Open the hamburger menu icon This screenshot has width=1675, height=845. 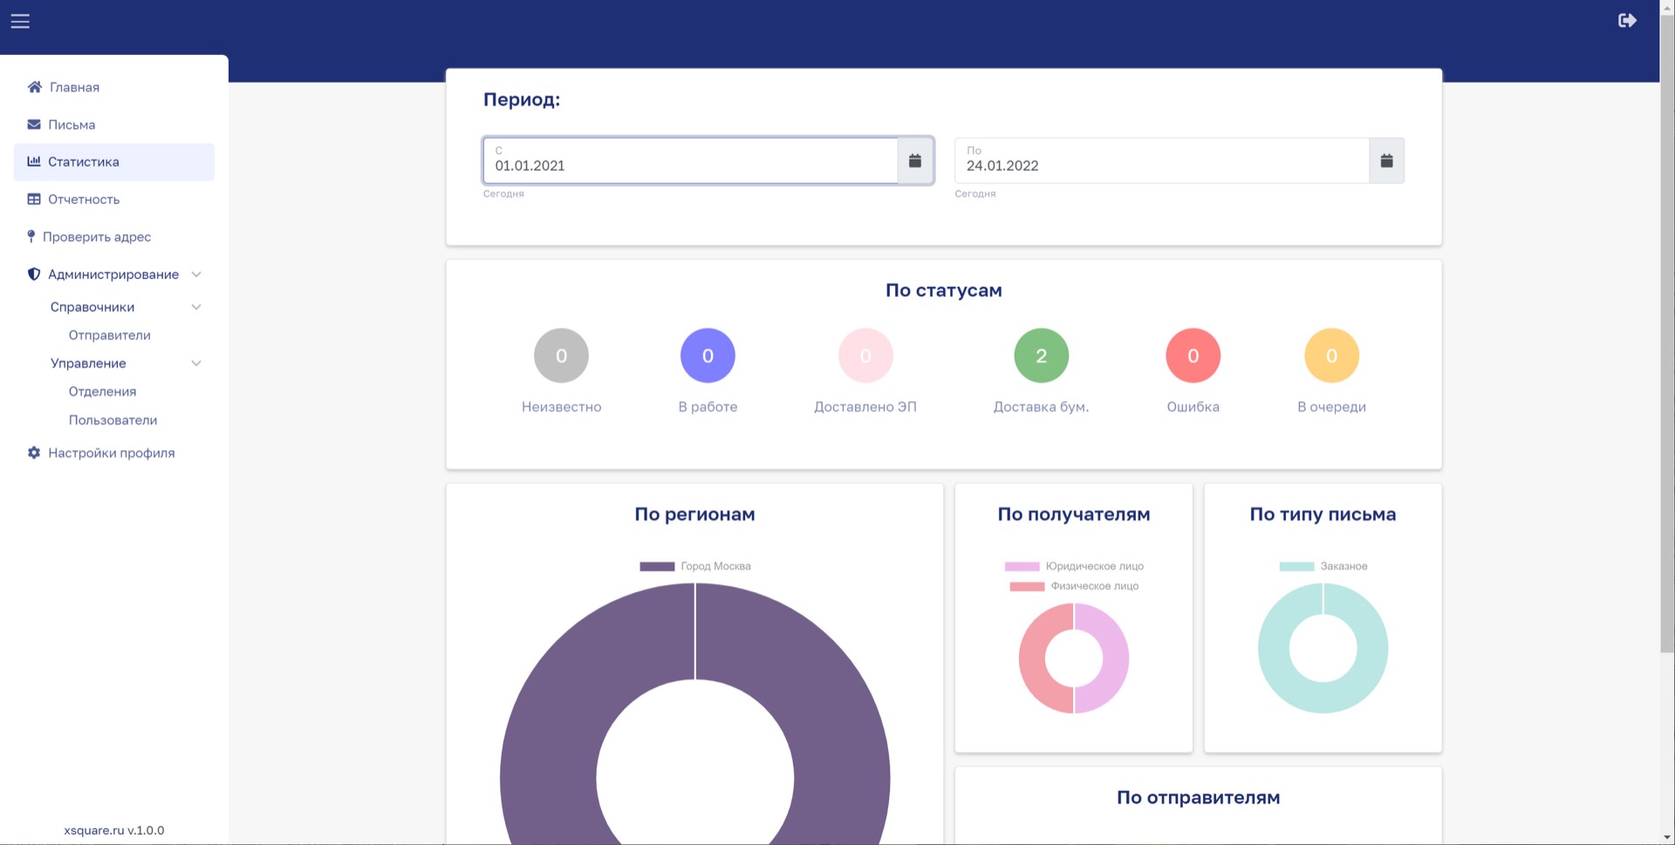[x=20, y=21]
